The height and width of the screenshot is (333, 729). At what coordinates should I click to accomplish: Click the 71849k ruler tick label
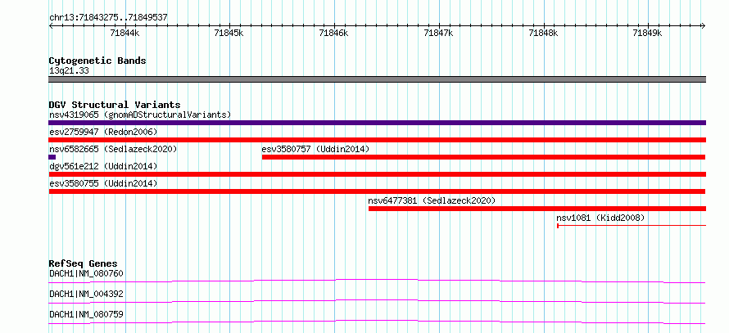648,33
